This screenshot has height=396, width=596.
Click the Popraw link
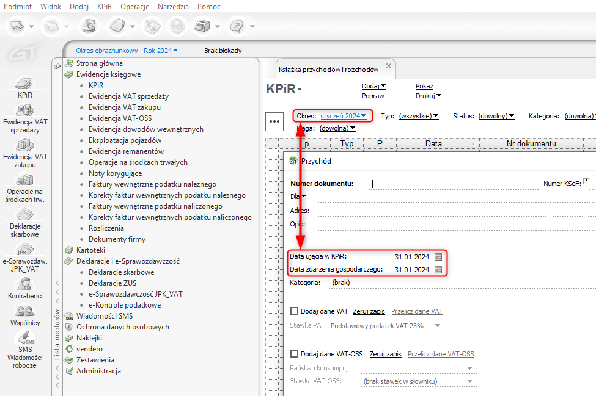click(x=373, y=96)
